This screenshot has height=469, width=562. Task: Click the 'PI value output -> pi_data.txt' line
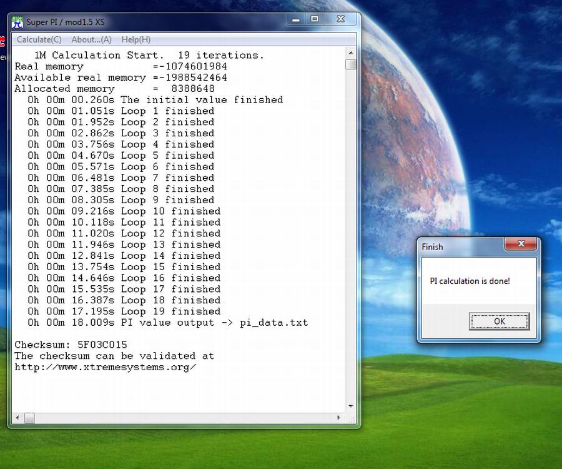click(168, 323)
